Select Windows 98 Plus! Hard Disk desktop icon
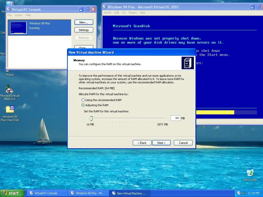Image resolution: width=263 pixels, height=197 pixels. tap(10, 113)
